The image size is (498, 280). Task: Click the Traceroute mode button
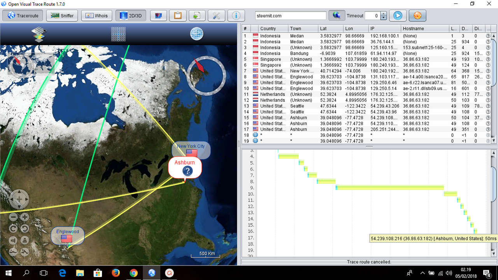[x=22, y=16]
